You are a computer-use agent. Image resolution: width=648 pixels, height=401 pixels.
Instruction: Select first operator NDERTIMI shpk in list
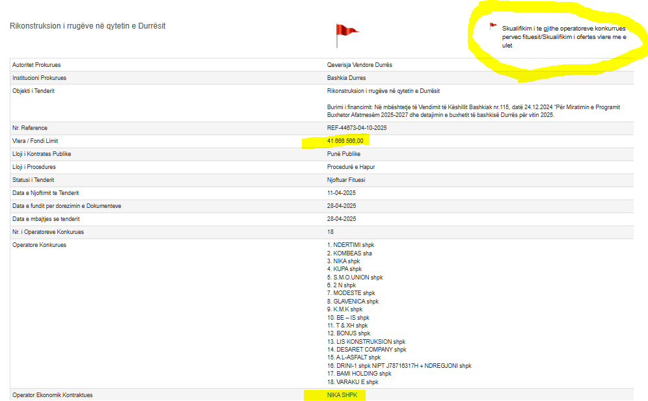pos(351,245)
